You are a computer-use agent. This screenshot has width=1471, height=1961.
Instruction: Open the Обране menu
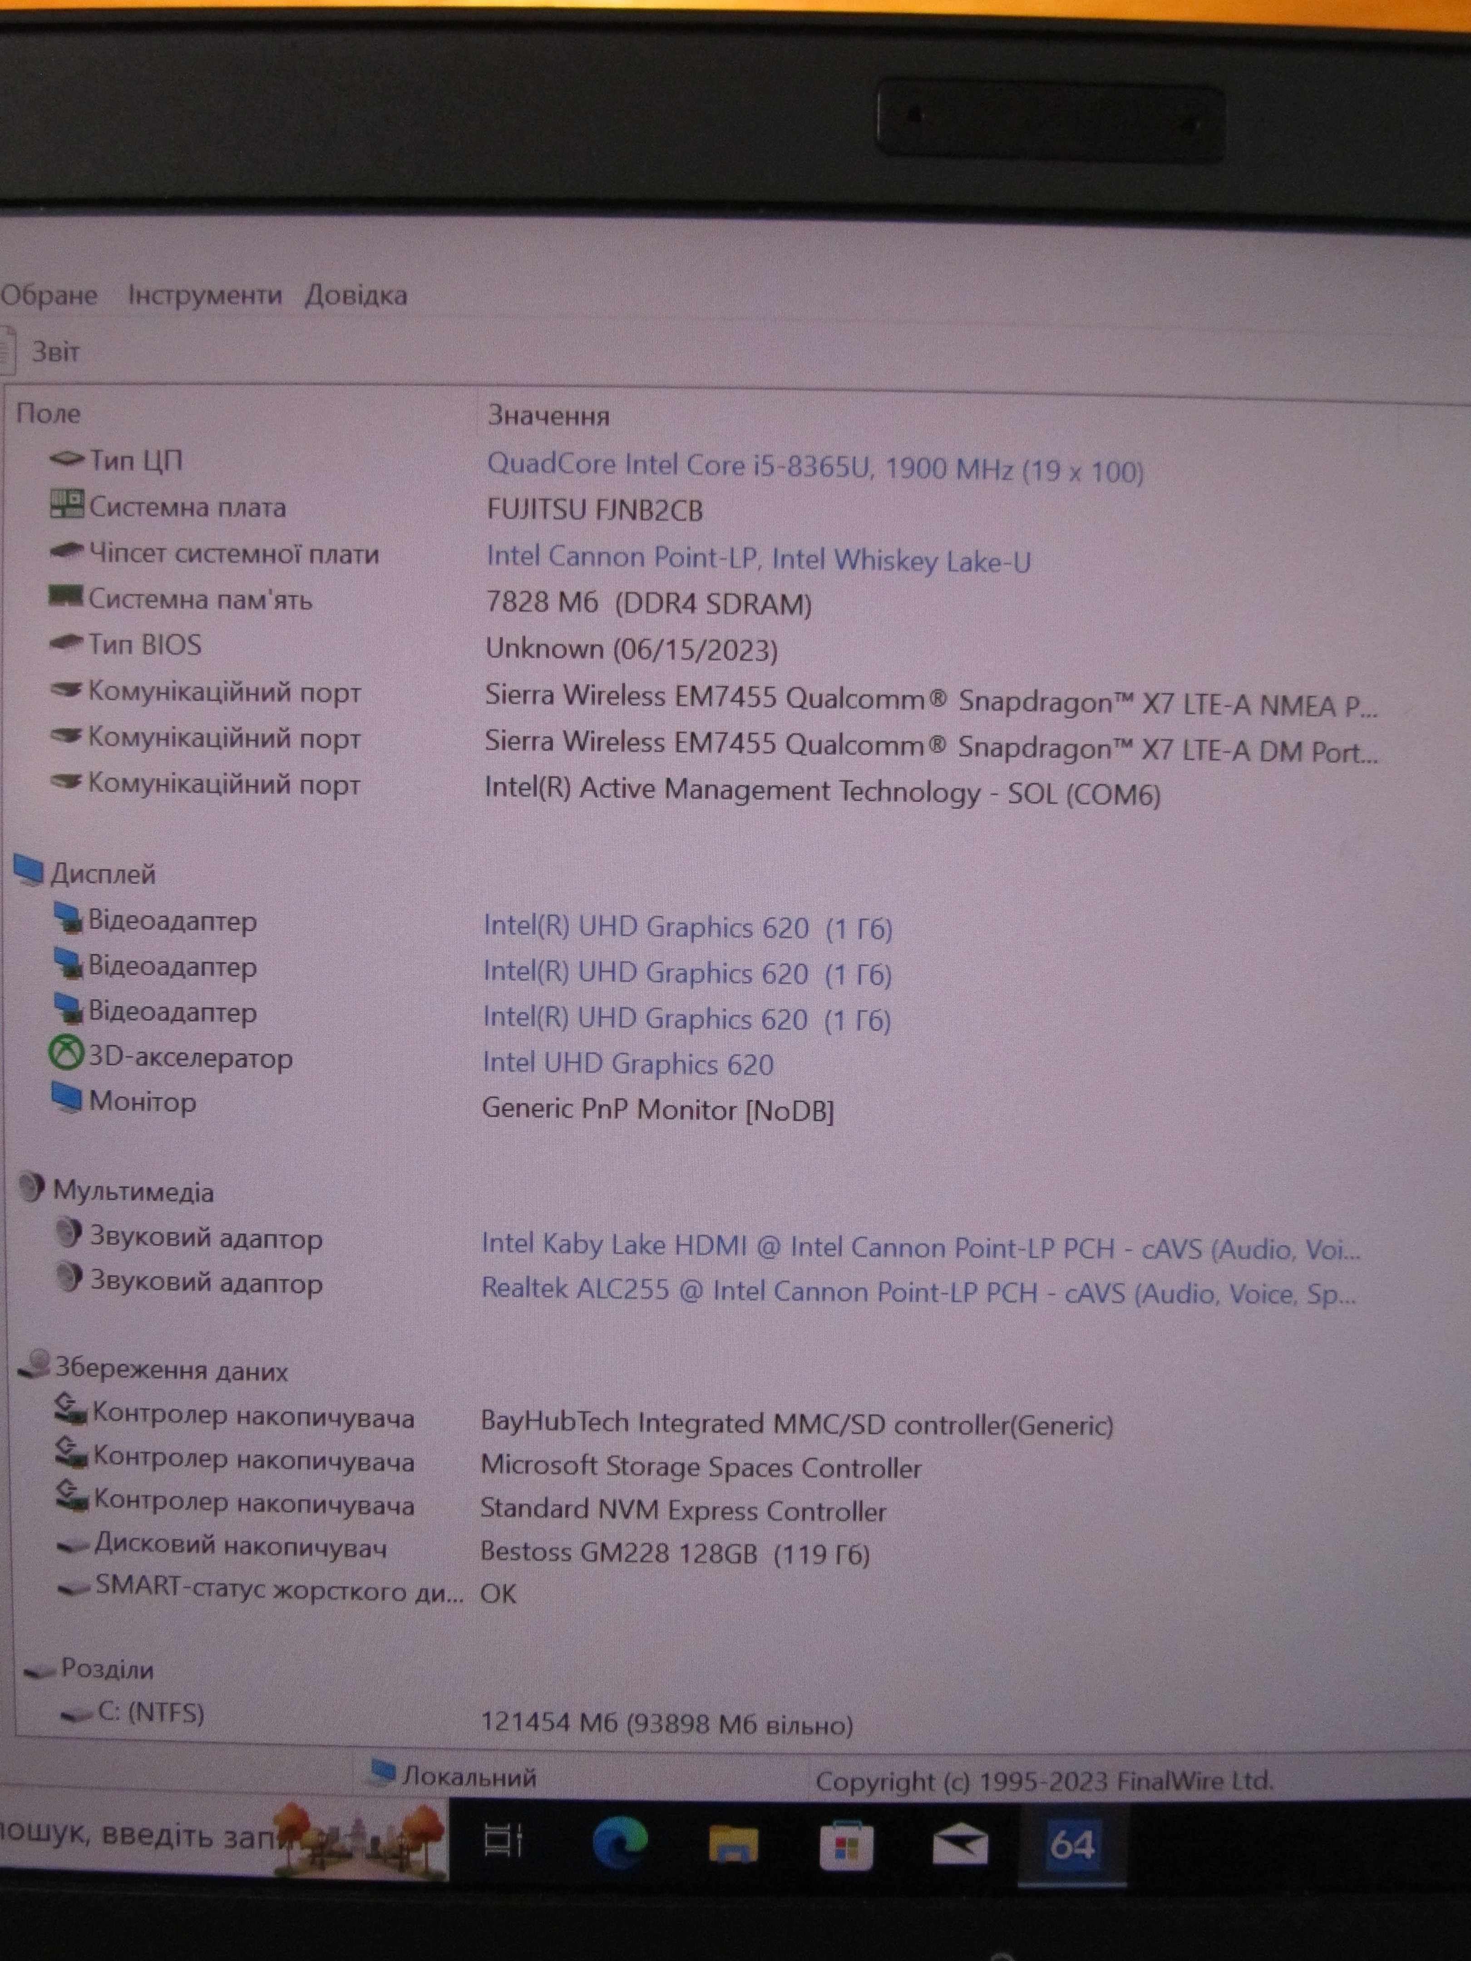(x=49, y=294)
